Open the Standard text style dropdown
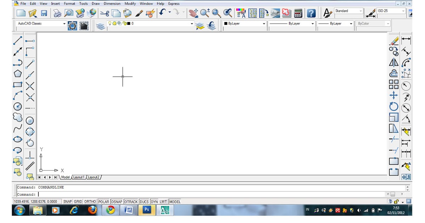The width and height of the screenshot is (425, 223). 361,11
